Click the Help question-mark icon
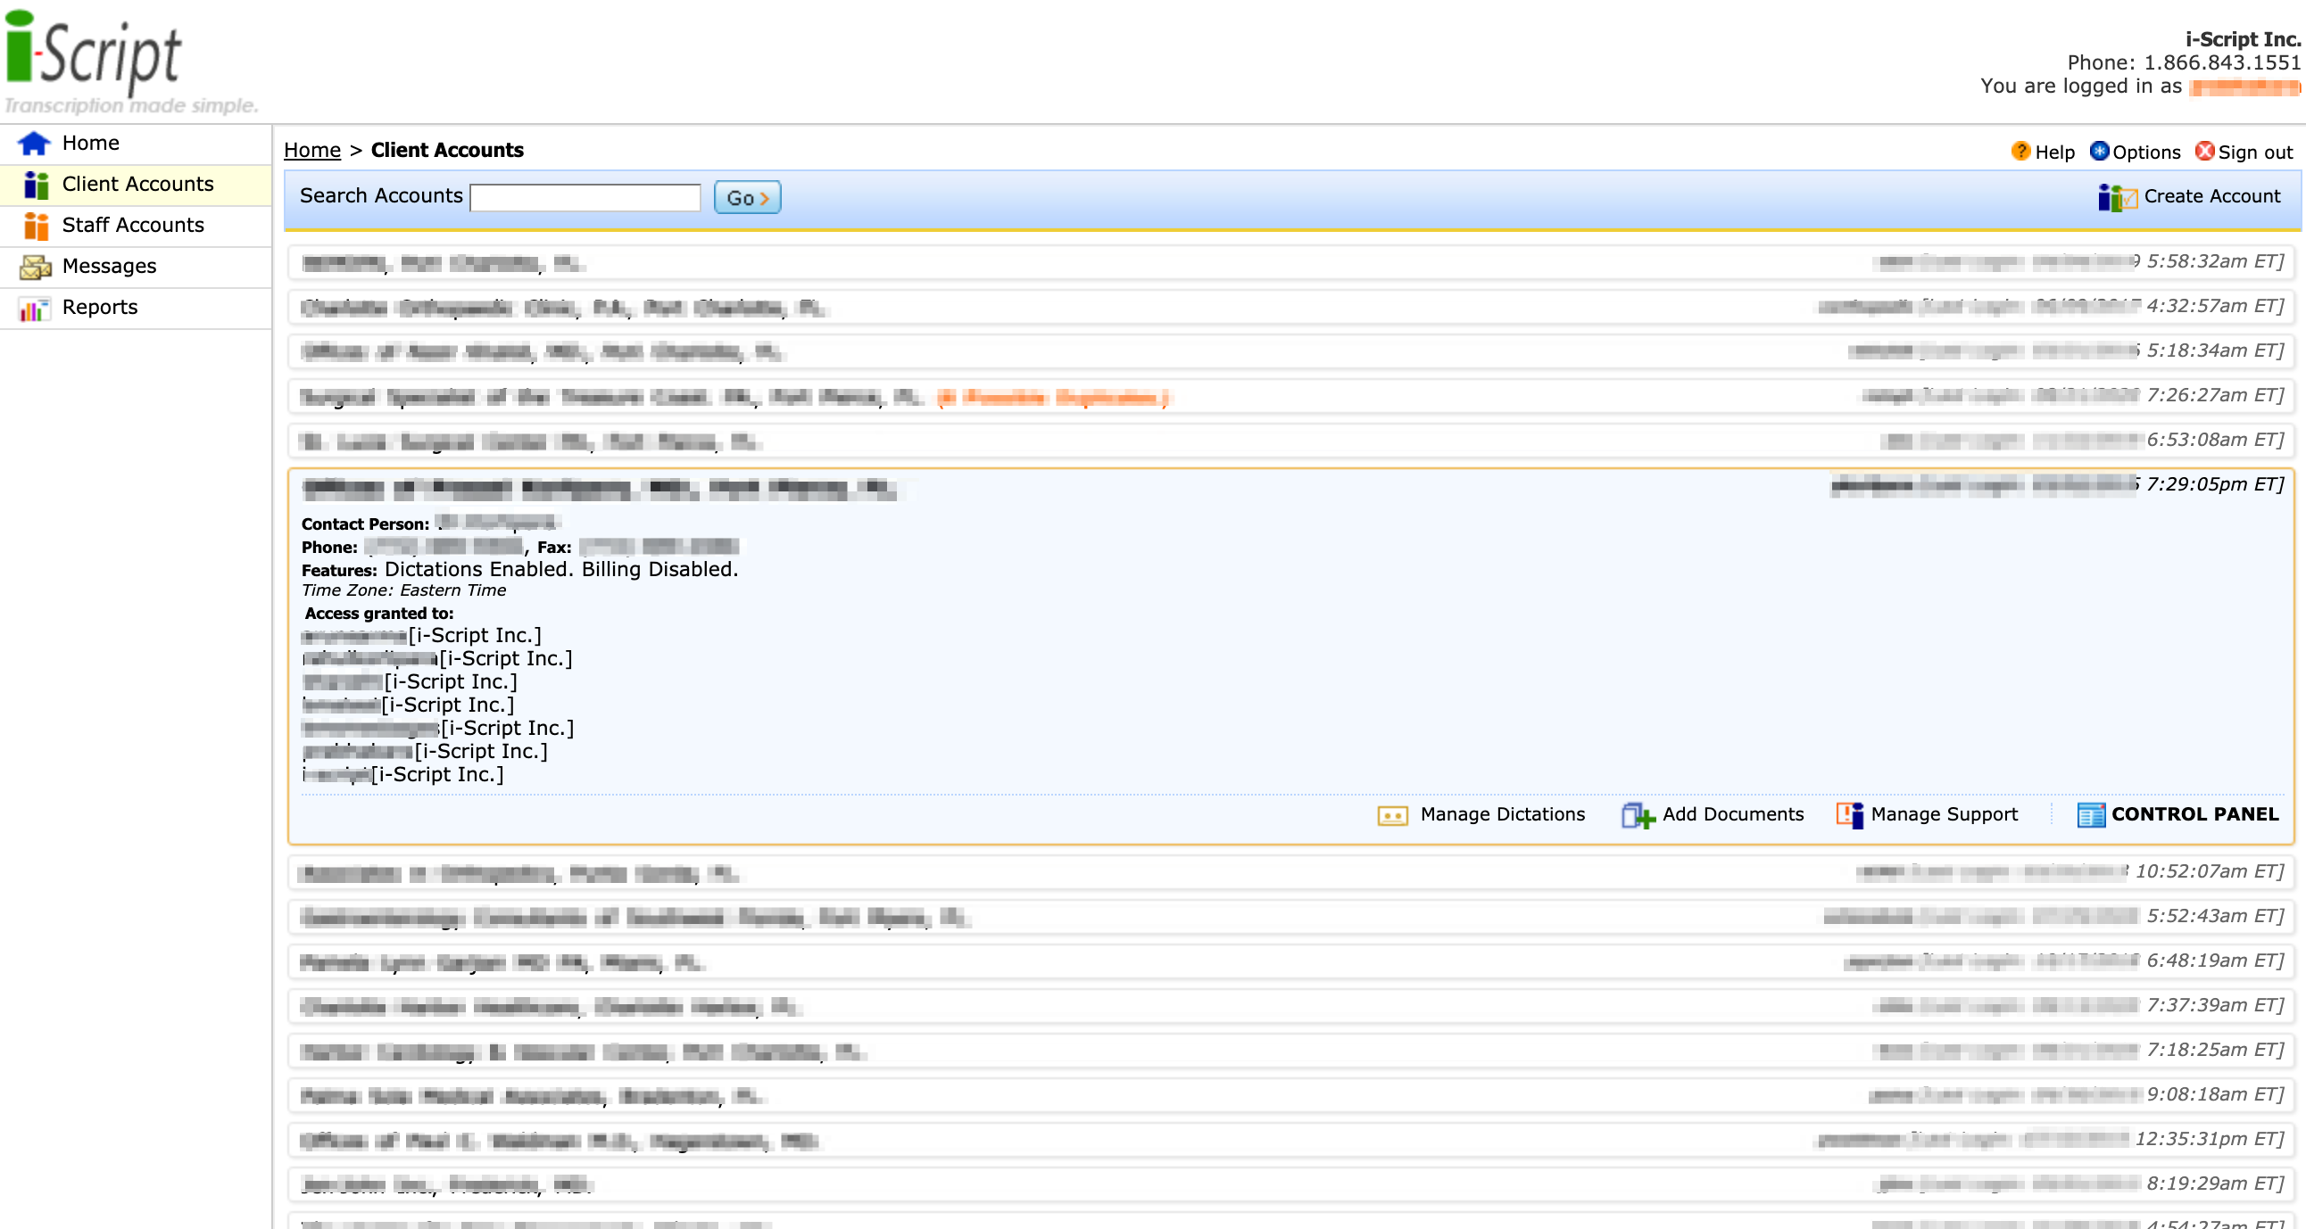Image resolution: width=2306 pixels, height=1229 pixels. tap(2021, 151)
